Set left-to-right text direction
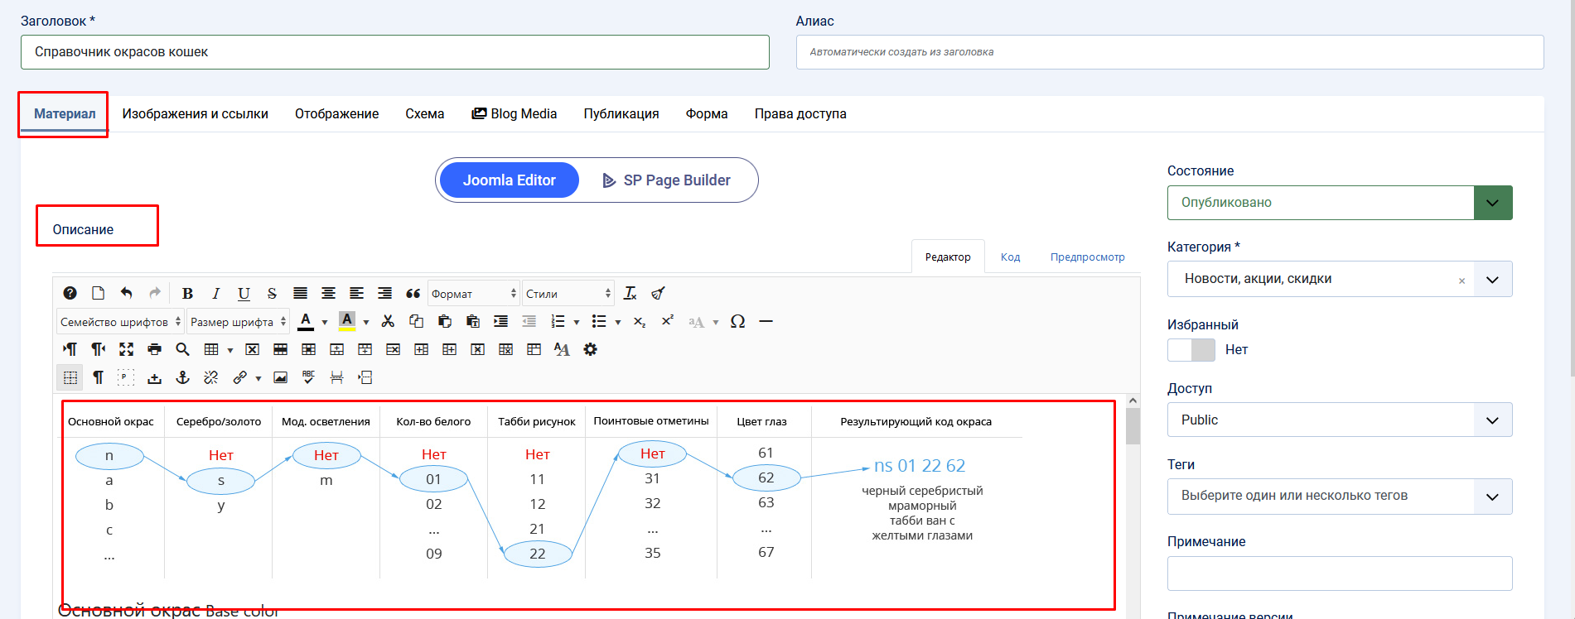This screenshot has height=619, width=1575. [x=70, y=349]
